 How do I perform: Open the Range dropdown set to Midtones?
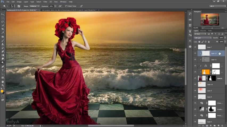[x=34, y=6]
